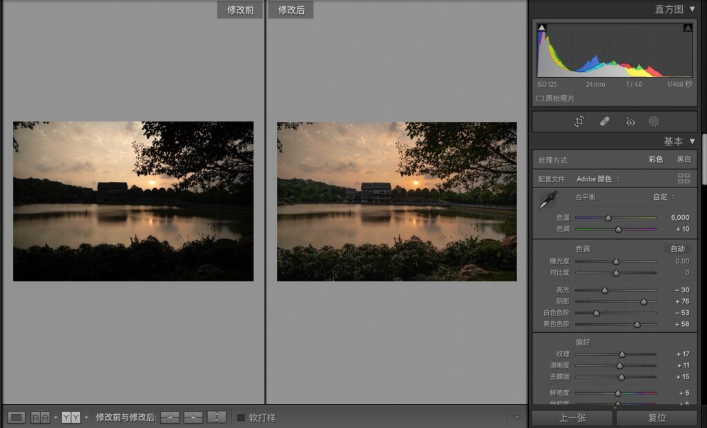Select 黑白 treatment mode
Viewport: 707px width, 428px height.
coord(684,159)
